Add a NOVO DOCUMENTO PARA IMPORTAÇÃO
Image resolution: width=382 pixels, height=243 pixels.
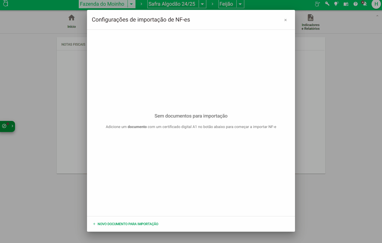[x=125, y=224]
